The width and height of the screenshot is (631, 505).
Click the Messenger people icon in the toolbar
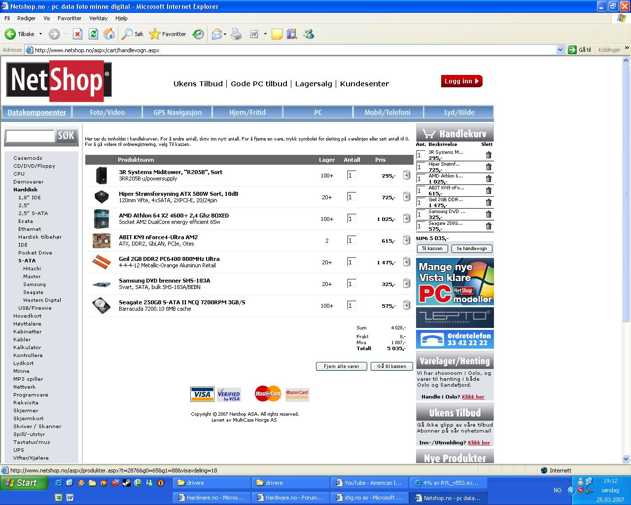[x=309, y=34]
